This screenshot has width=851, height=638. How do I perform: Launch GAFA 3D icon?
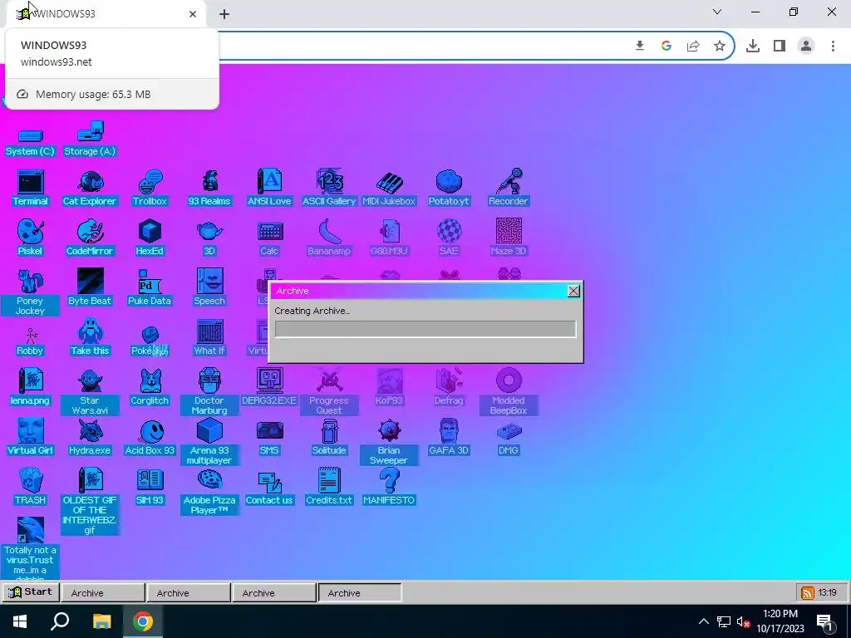tap(449, 437)
